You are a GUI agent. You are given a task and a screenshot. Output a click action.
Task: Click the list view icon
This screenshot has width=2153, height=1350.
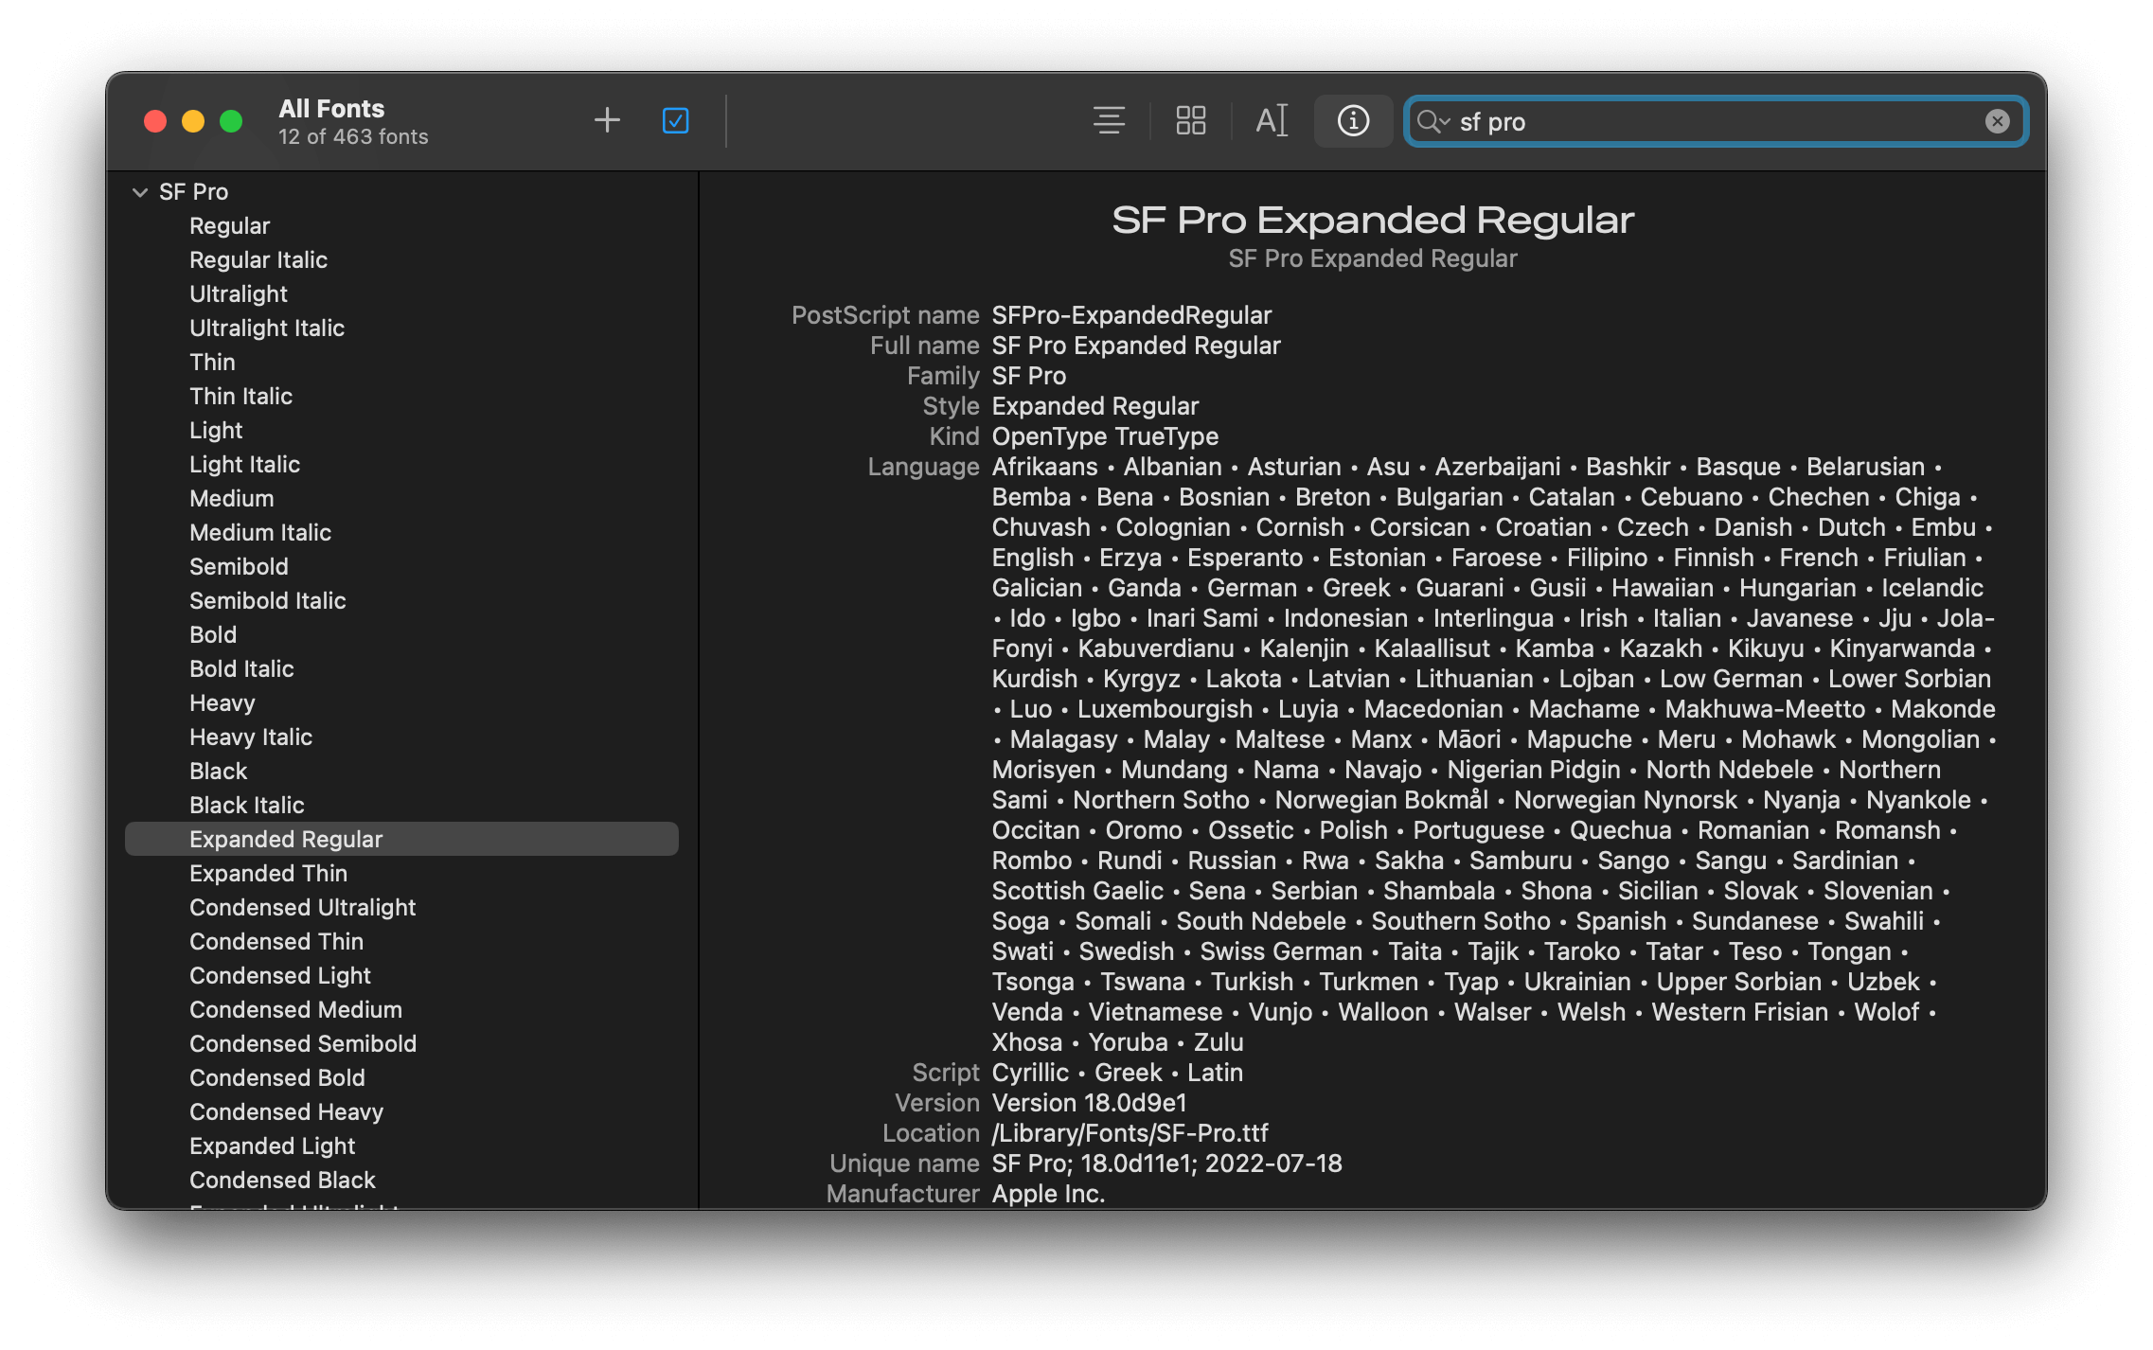[x=1110, y=119]
